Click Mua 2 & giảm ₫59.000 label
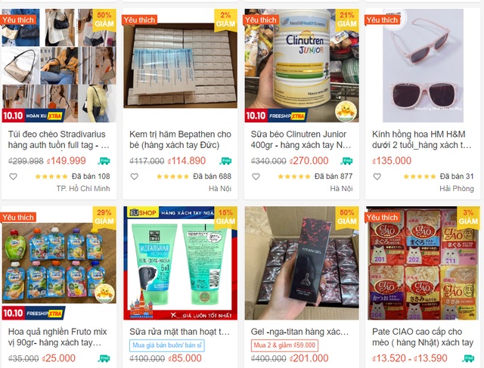The image size is (484, 368). point(284,345)
